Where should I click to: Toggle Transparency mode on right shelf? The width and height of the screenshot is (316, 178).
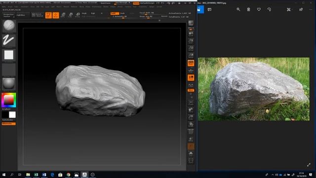click(x=191, y=139)
